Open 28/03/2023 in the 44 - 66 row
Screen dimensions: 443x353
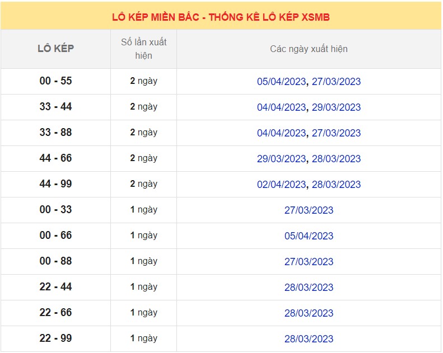336,159
